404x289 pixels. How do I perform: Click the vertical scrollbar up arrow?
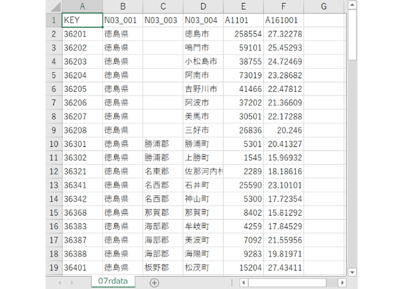(x=352, y=5)
